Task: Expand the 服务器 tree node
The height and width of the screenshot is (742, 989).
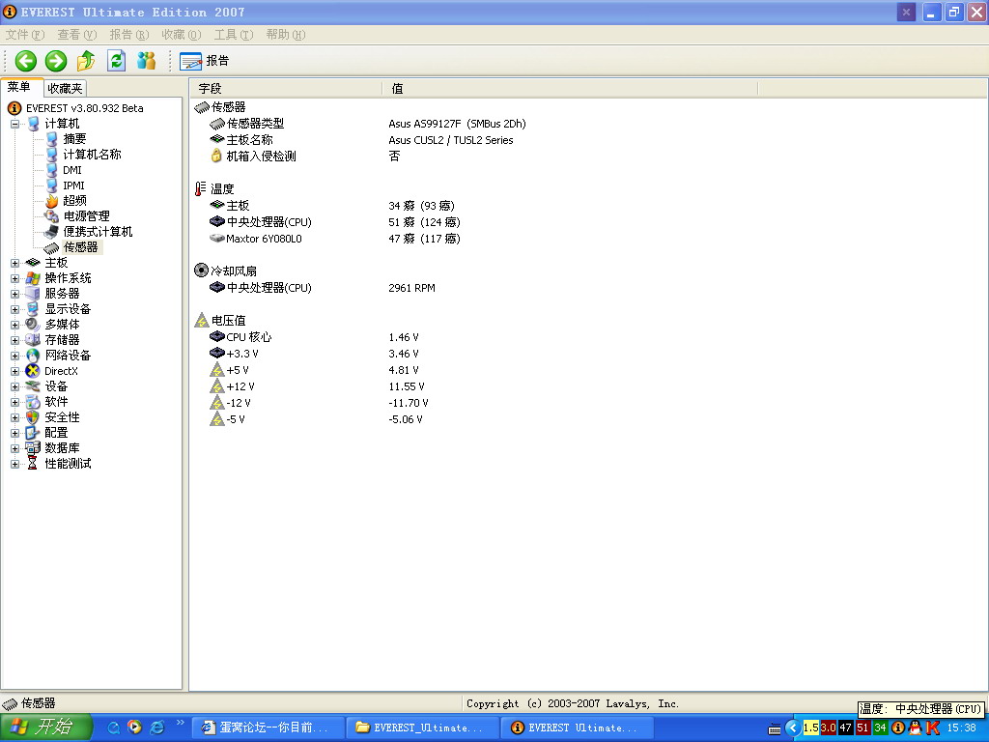Action: [14, 294]
